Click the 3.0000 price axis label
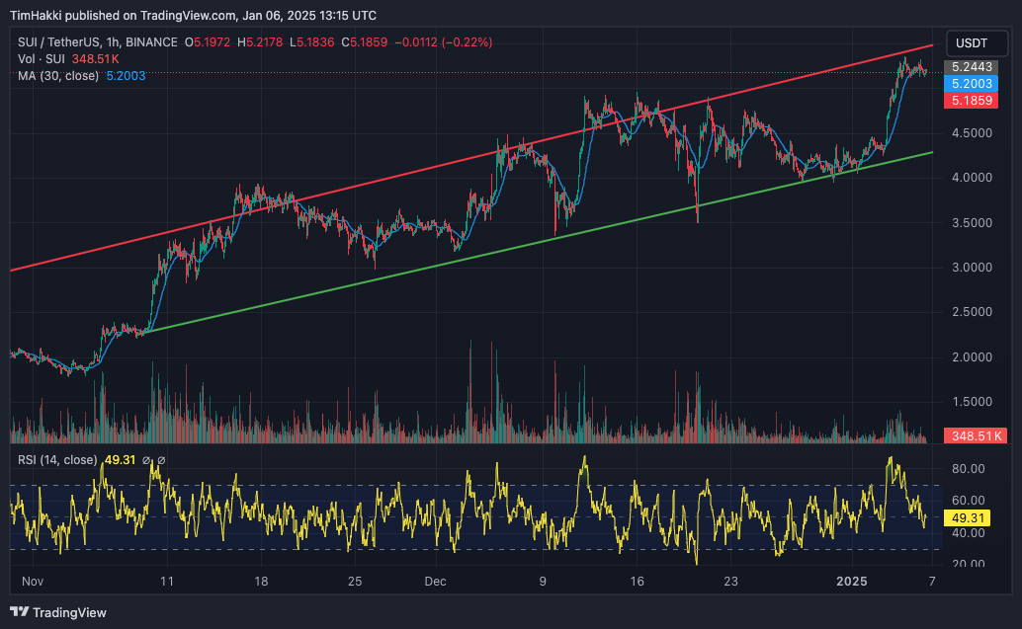Screen dimensions: 1022x629 pyautogui.click(x=972, y=267)
